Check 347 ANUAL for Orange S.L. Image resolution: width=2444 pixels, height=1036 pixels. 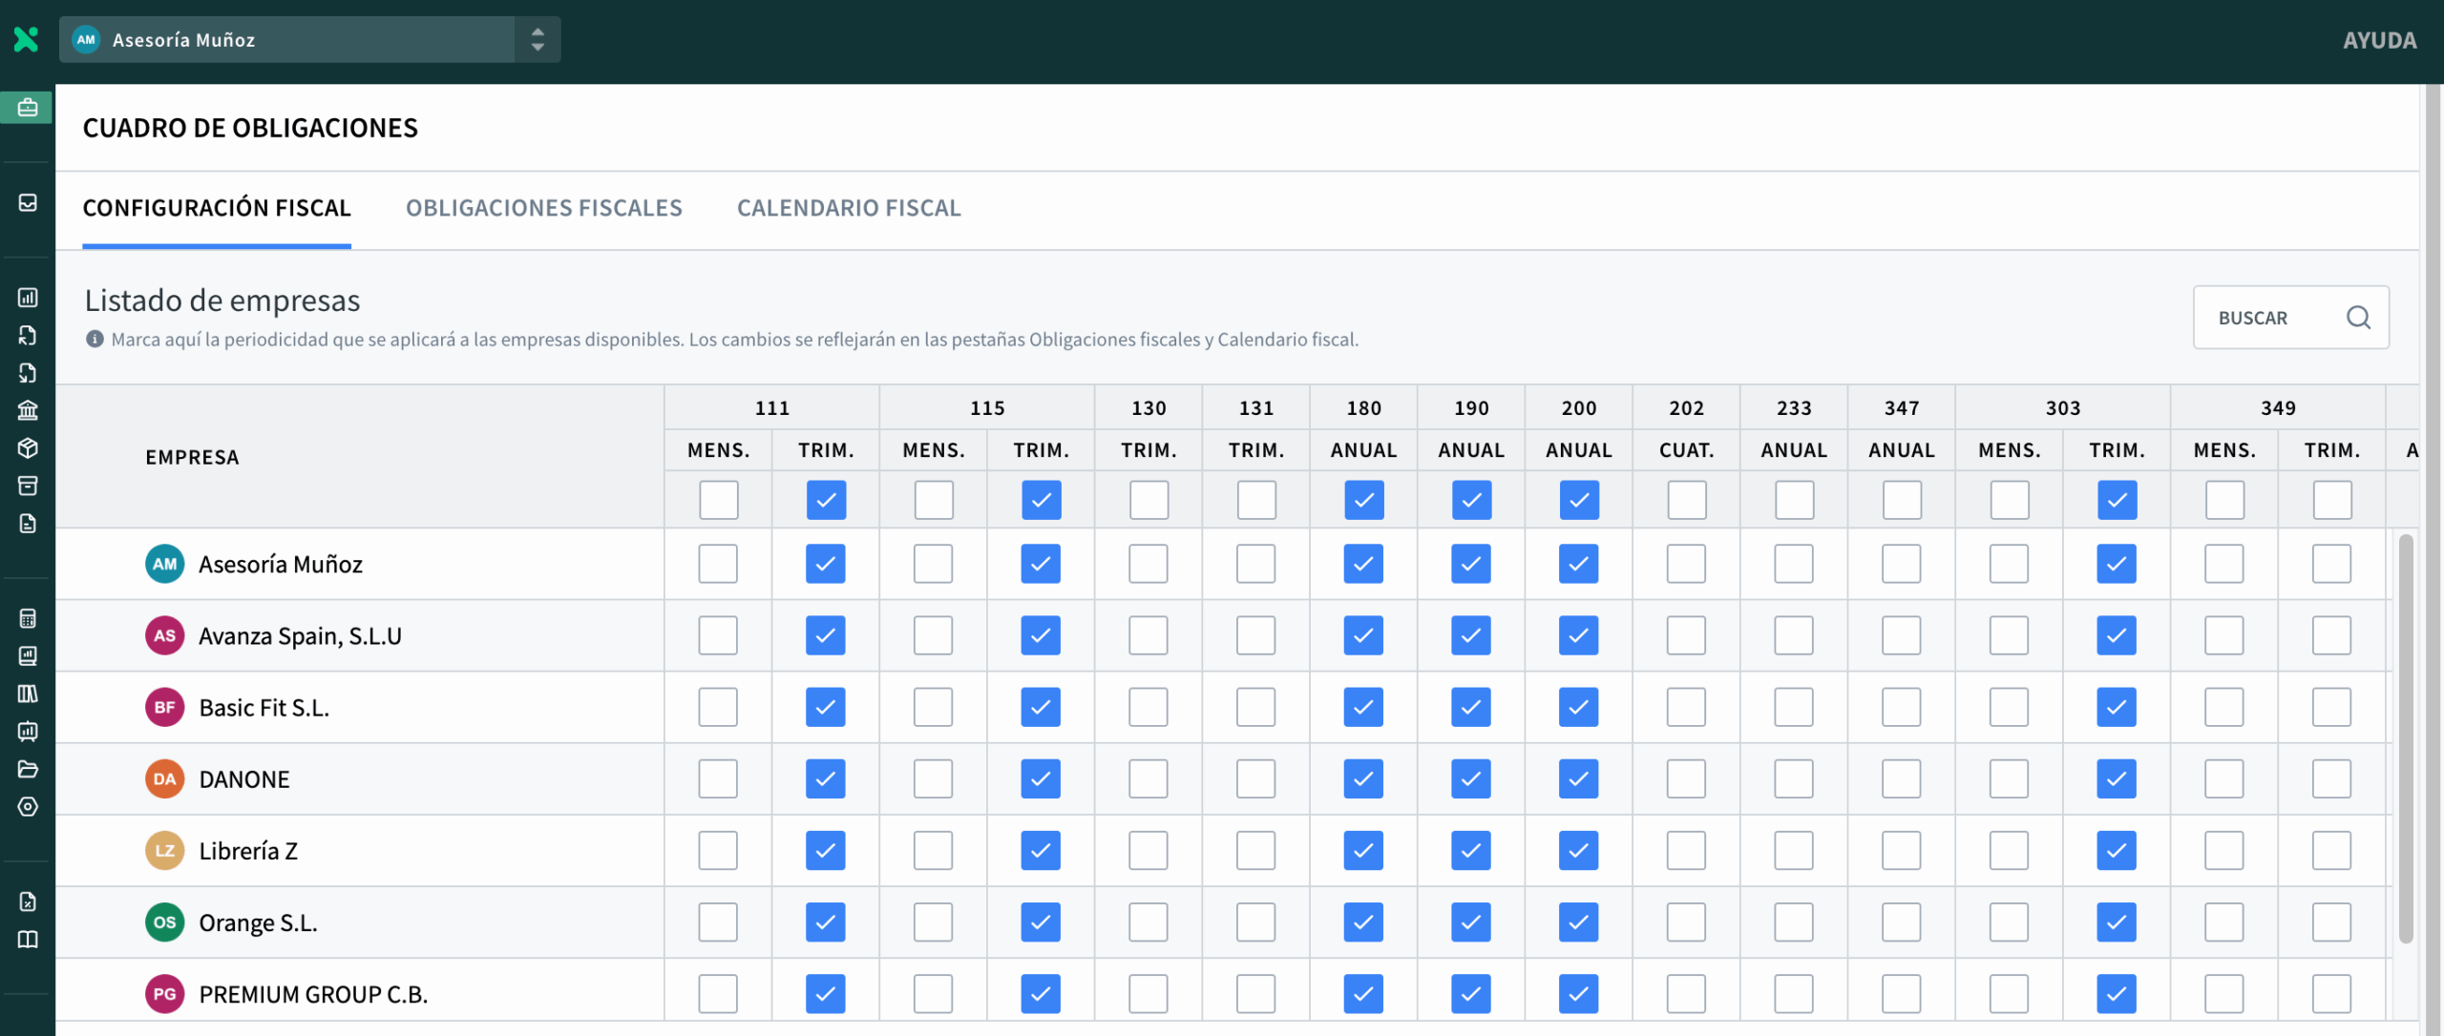pyautogui.click(x=1901, y=922)
